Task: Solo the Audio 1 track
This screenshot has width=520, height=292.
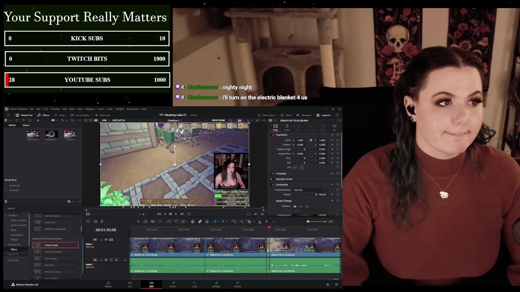Action: click(x=111, y=260)
